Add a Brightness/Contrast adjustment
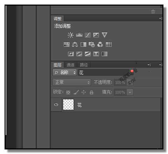This screenshot has width=168, height=154. click(x=70, y=35)
